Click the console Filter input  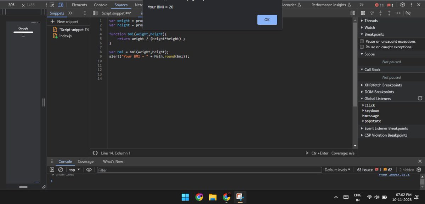209,170
